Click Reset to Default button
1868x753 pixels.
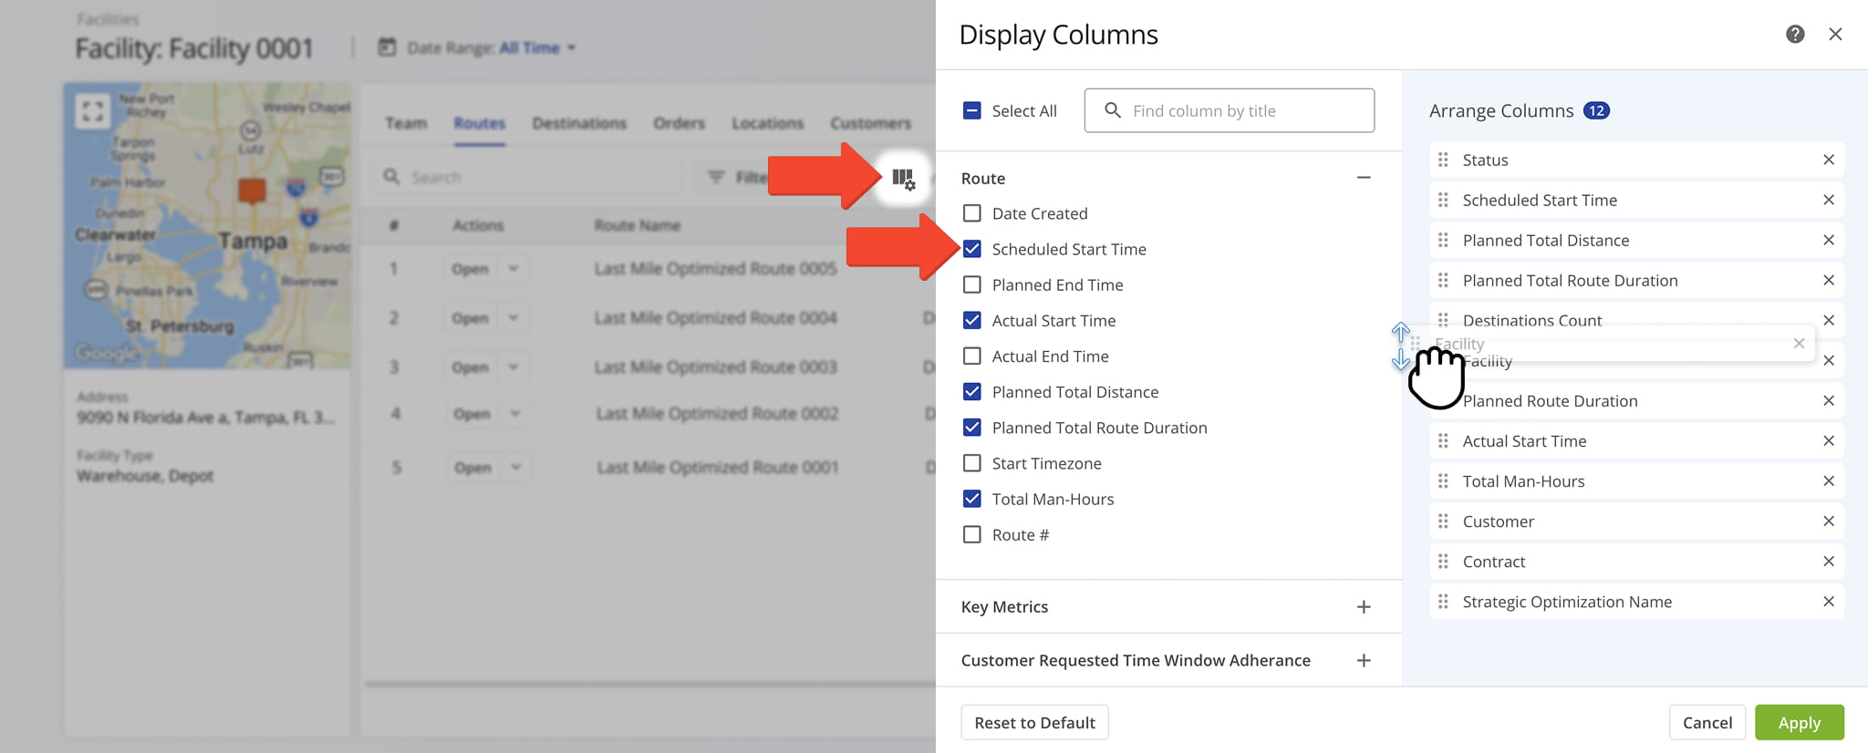coord(1034,723)
